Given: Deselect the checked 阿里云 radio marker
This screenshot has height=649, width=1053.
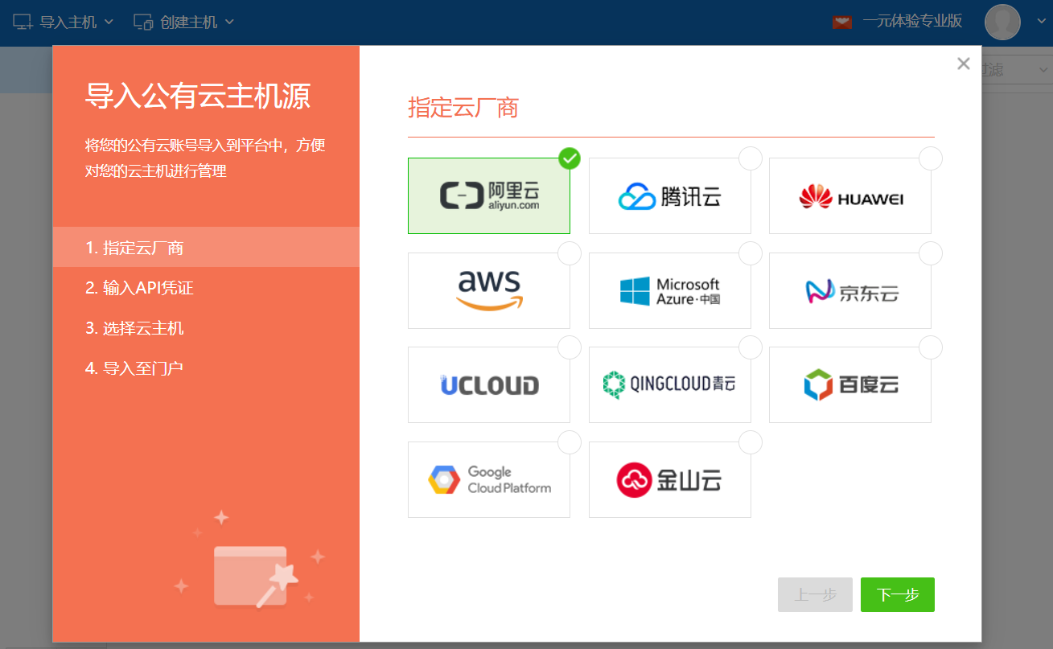Looking at the screenshot, I should tap(569, 158).
